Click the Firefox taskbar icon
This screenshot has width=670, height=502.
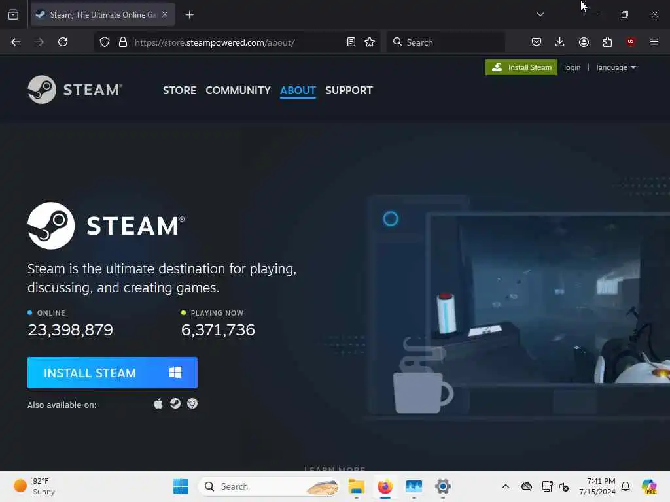(x=385, y=486)
